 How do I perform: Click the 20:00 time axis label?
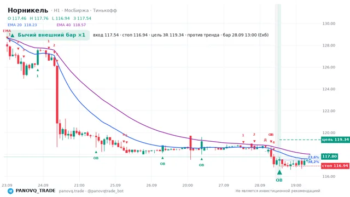click(188, 185)
